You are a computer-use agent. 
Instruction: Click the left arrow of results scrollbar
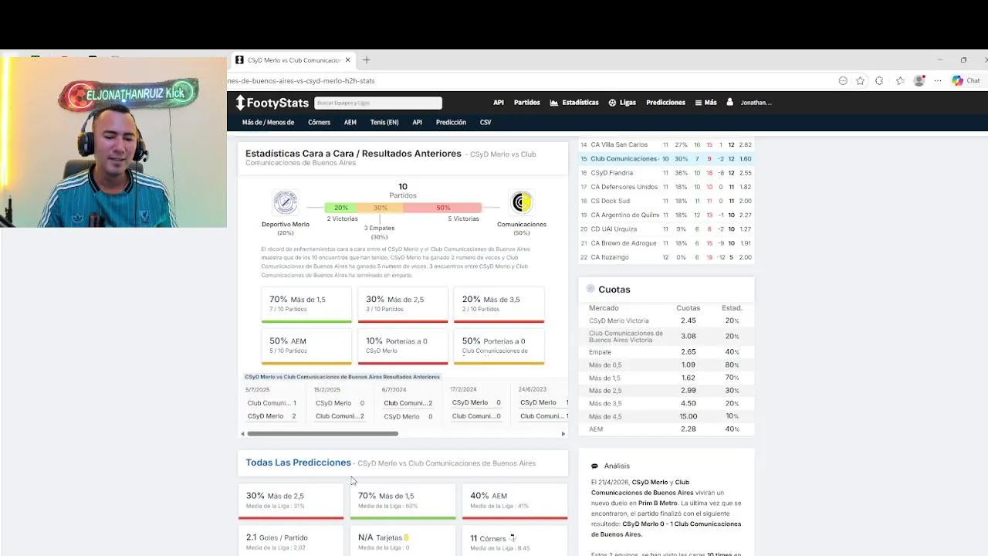(x=242, y=434)
